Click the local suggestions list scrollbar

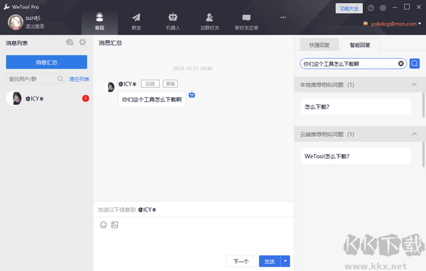pyautogui.click(x=423, y=105)
